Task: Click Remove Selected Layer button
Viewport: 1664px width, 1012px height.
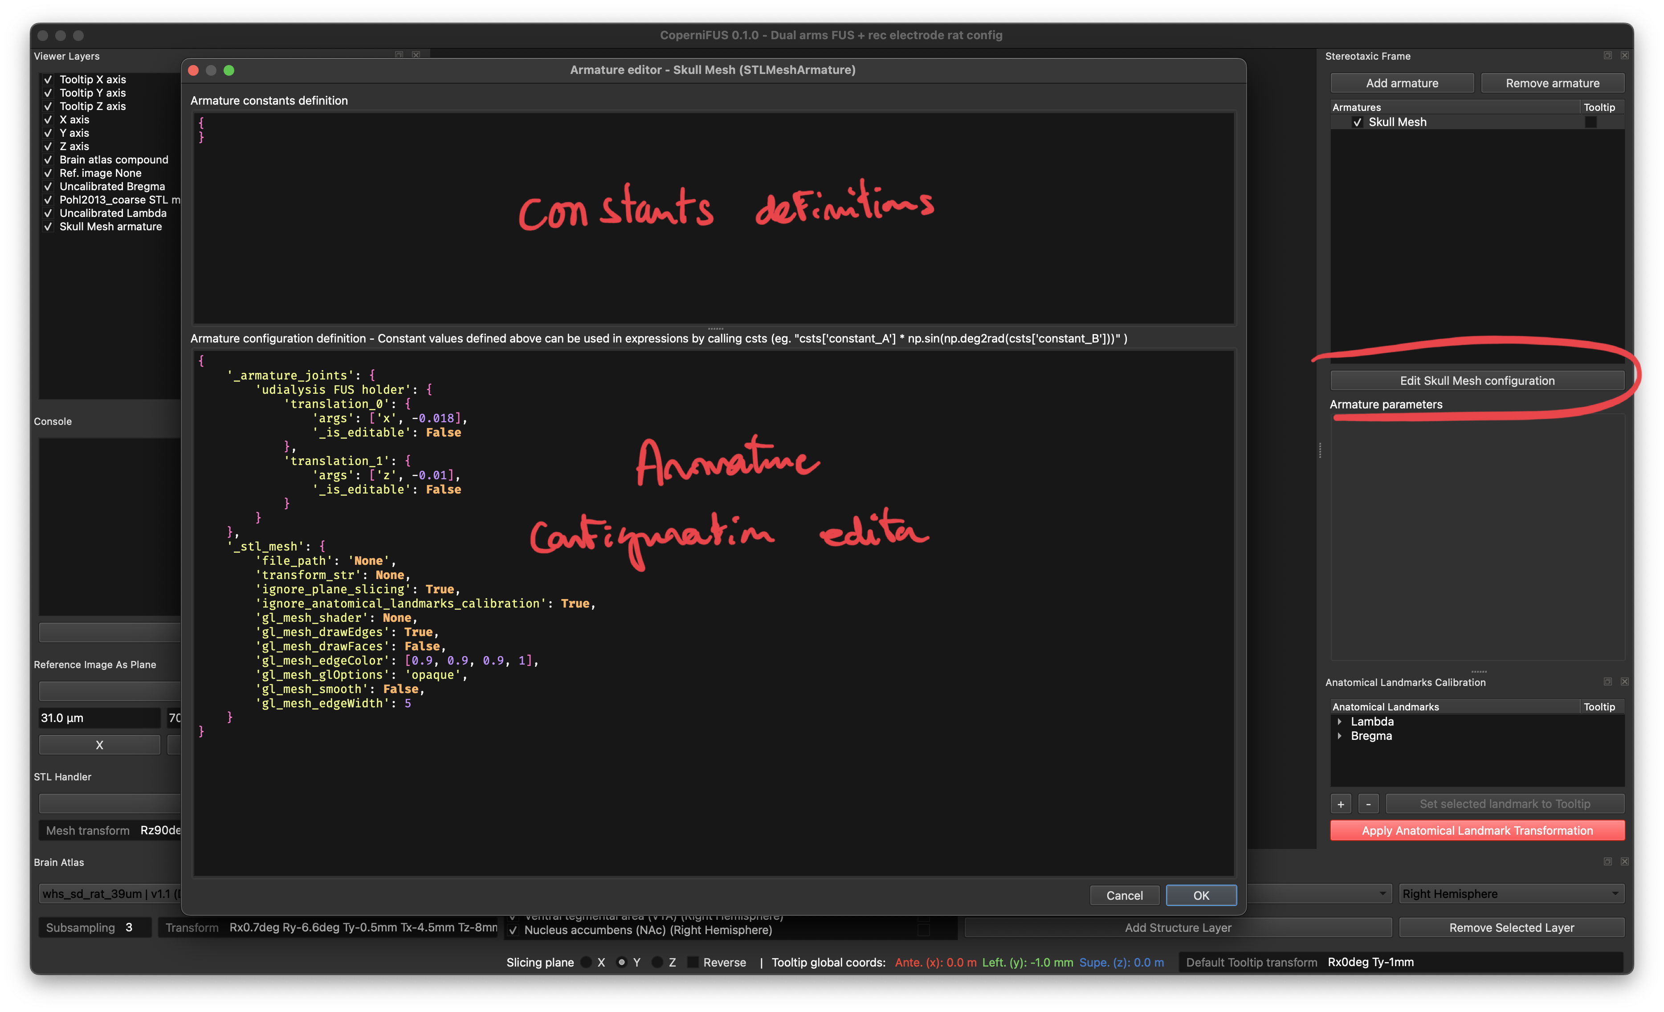Action: pyautogui.click(x=1511, y=927)
